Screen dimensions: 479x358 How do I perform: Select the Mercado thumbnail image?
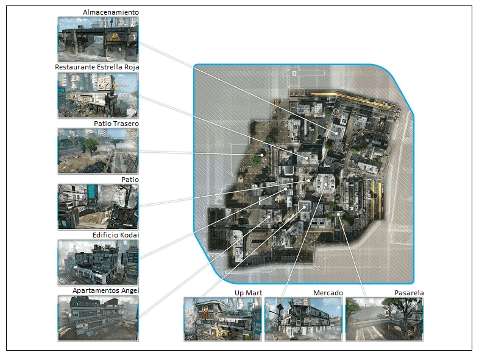tap(303, 319)
